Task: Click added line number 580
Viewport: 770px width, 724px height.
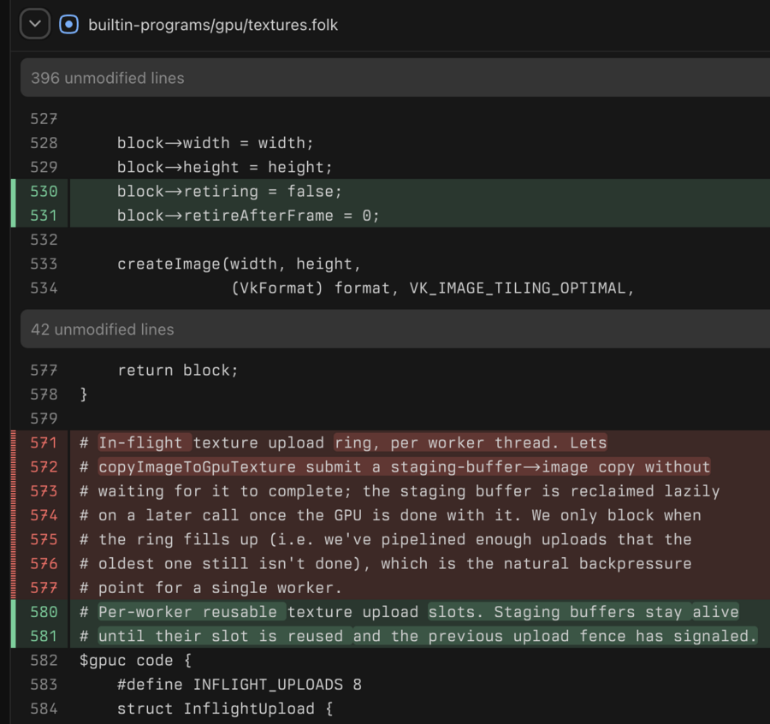Action: [44, 612]
